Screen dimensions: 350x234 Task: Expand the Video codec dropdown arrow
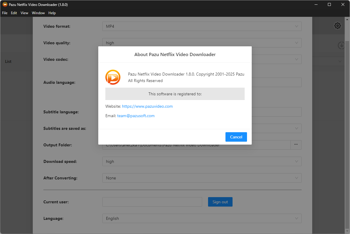[296, 59]
